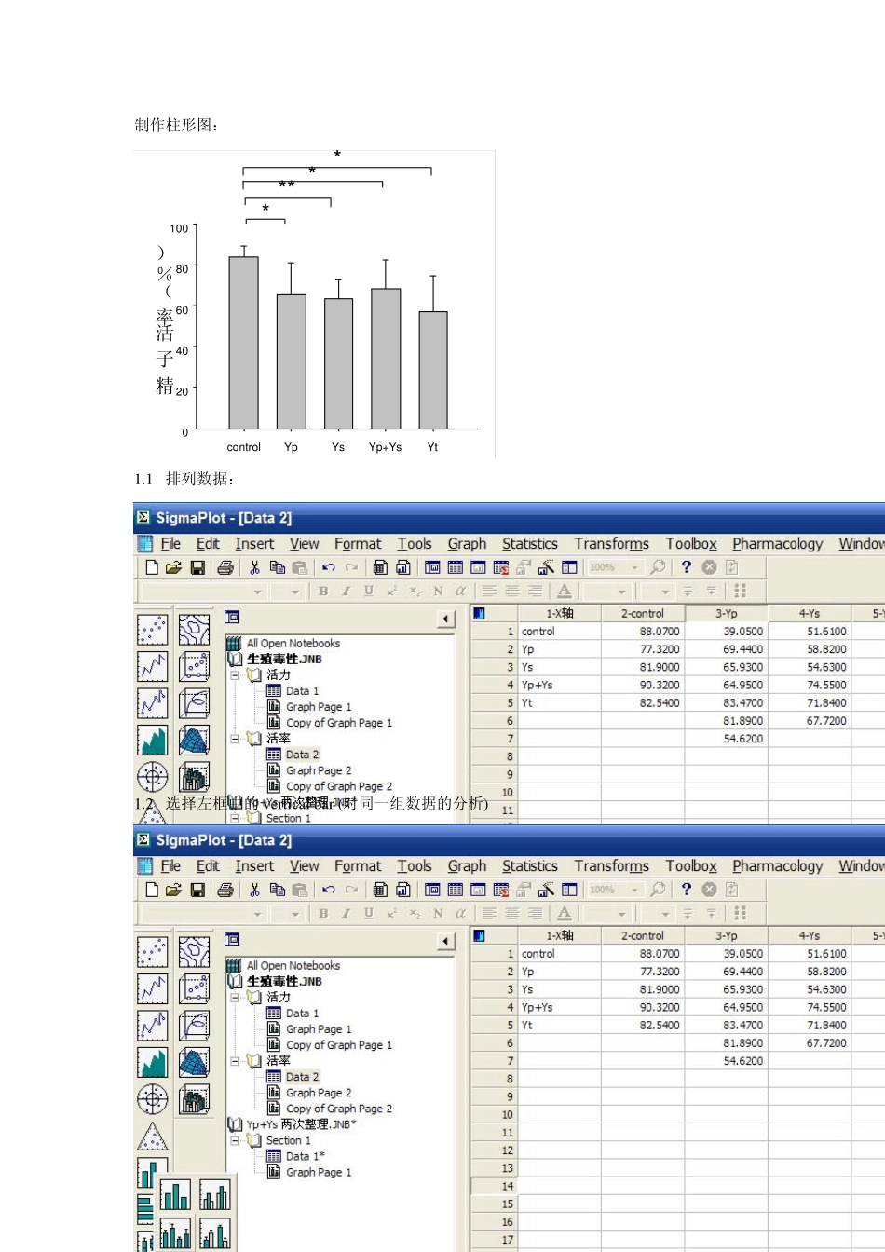Open the Statistics menu in upper window
885x1252 pixels.
(x=529, y=544)
